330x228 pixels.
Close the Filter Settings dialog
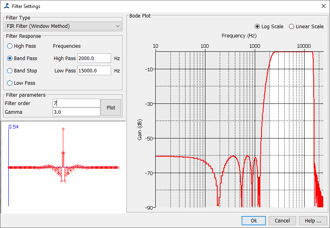324,6
